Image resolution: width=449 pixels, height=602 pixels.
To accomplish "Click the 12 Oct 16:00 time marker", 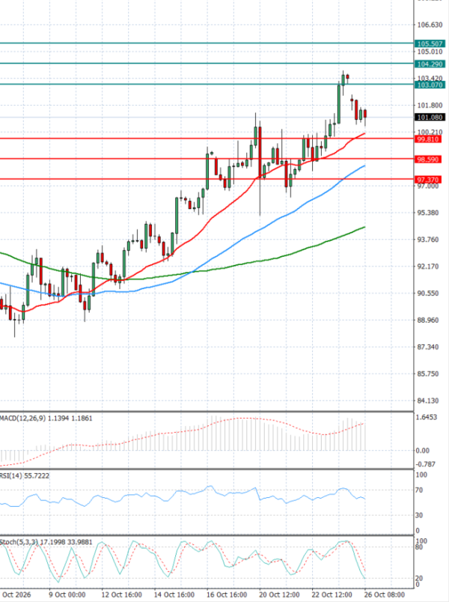I will pyautogui.click(x=122, y=595).
